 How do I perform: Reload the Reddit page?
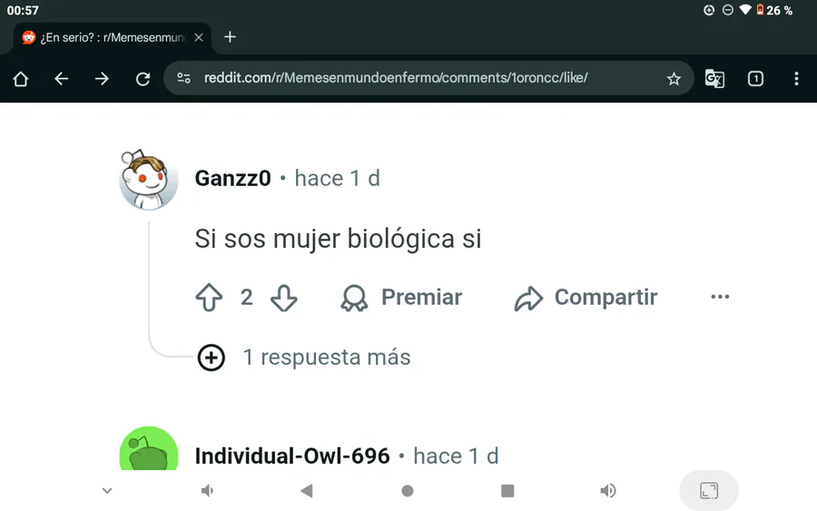143,79
